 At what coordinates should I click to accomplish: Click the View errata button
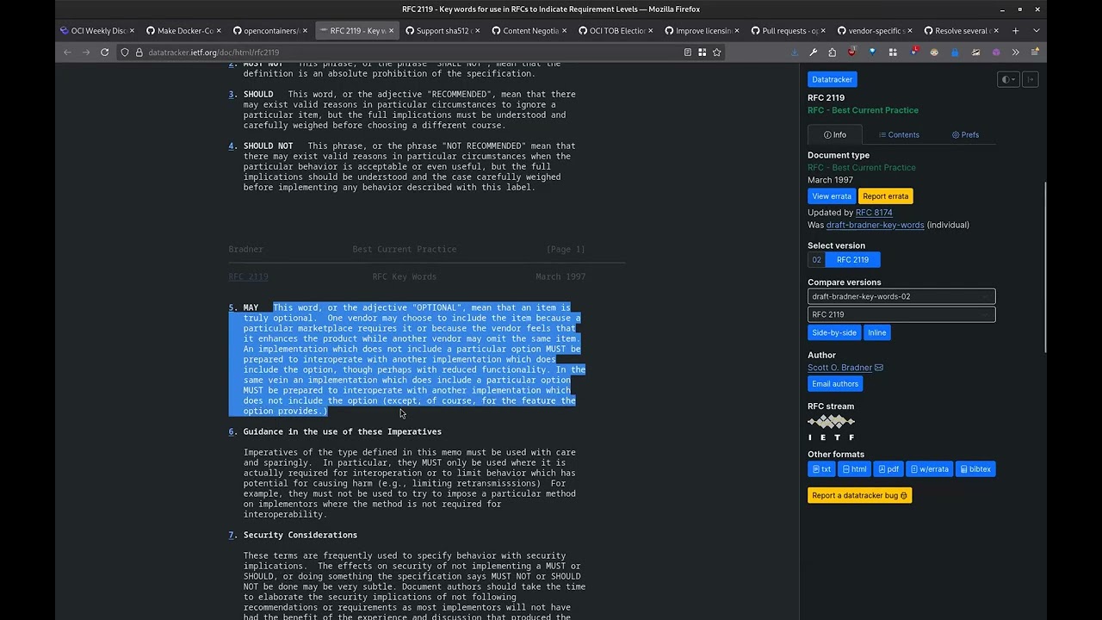coord(832,196)
